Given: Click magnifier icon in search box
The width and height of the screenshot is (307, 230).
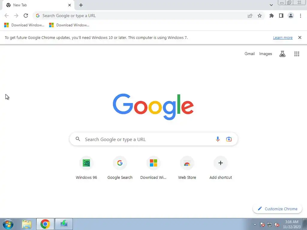Looking at the screenshot, I should point(78,139).
